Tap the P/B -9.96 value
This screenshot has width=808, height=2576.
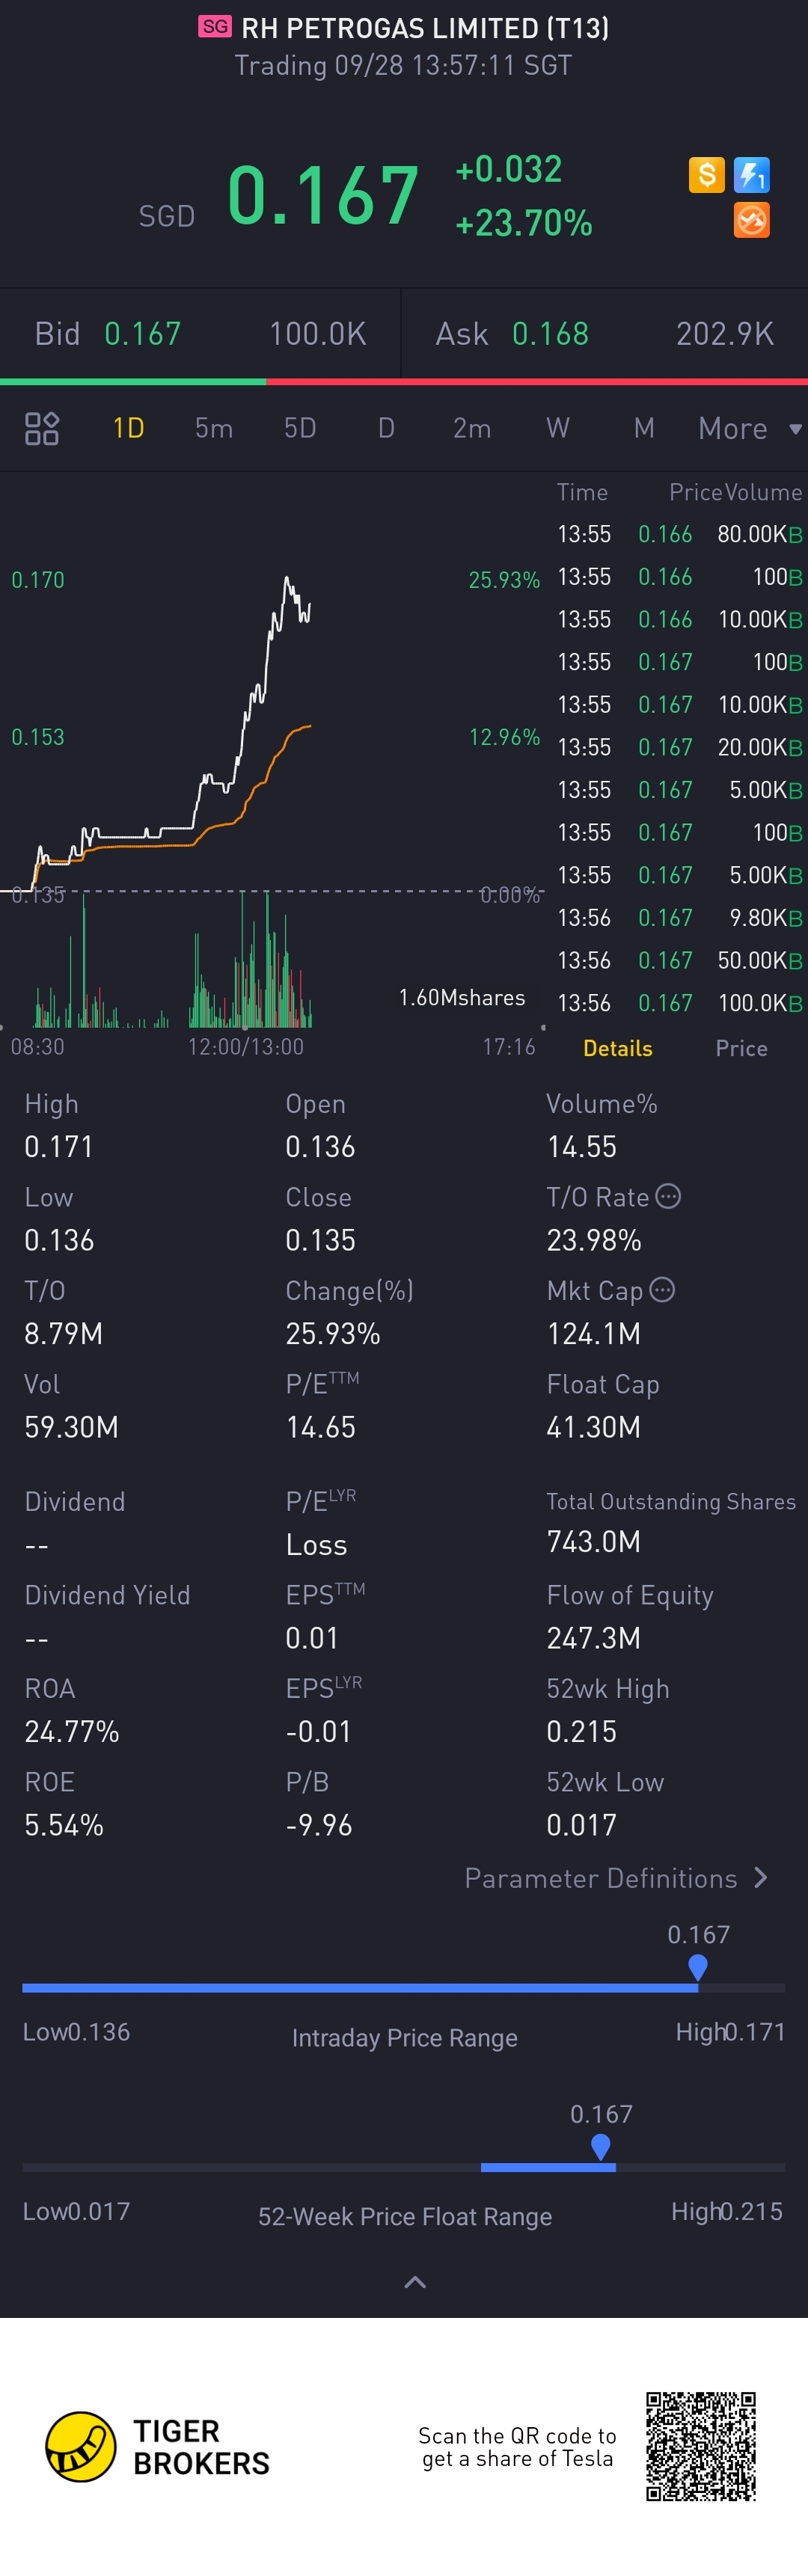point(319,1825)
